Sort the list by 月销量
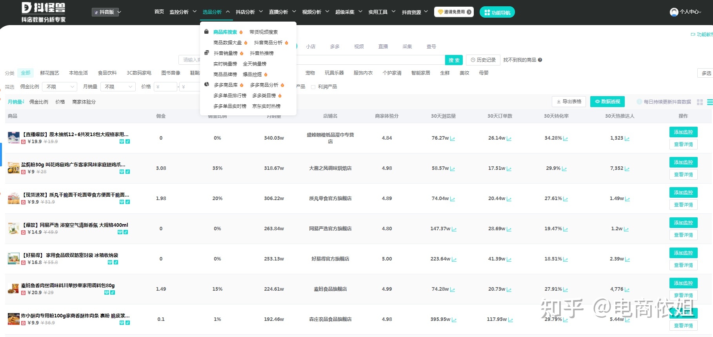713x337 pixels. (16, 102)
